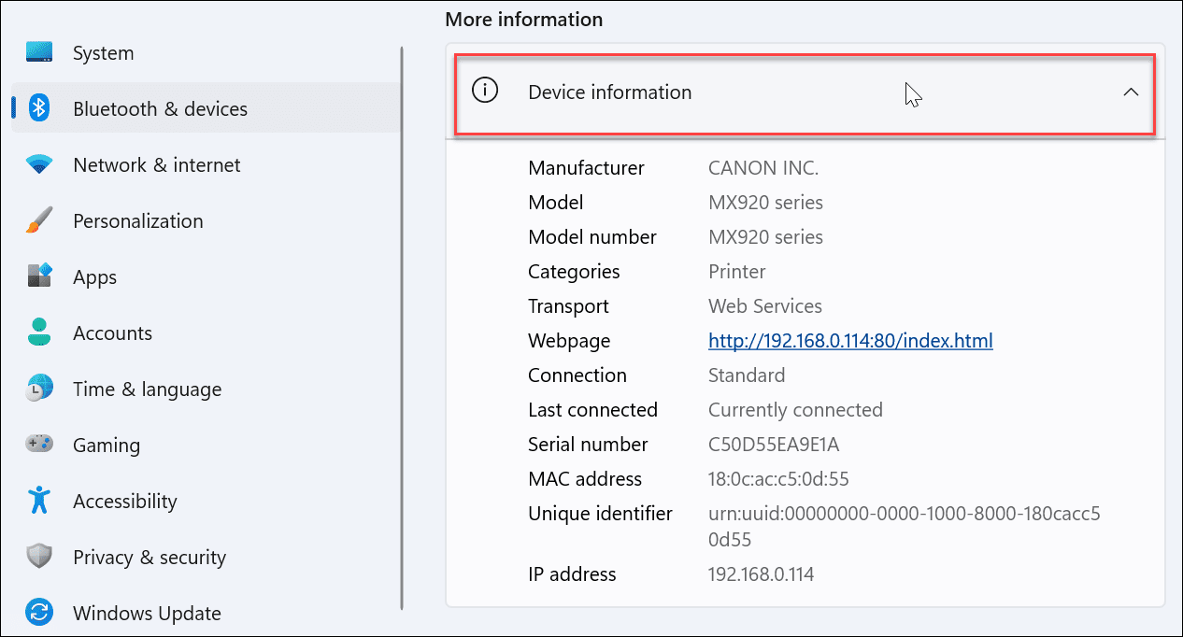Click the Privacy & security shield icon
The image size is (1183, 637).
(39, 558)
